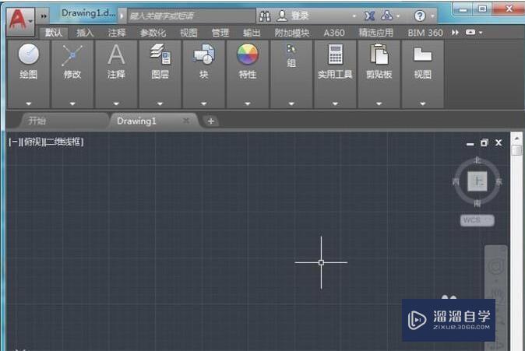Click the Group (组) panel icon
The width and height of the screenshot is (525, 351).
[x=291, y=49]
